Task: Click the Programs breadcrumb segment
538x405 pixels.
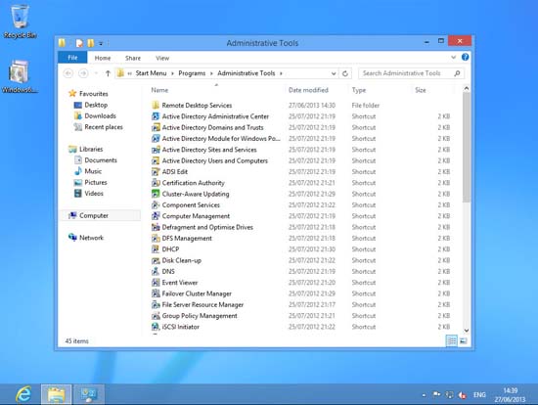Action: click(x=192, y=73)
